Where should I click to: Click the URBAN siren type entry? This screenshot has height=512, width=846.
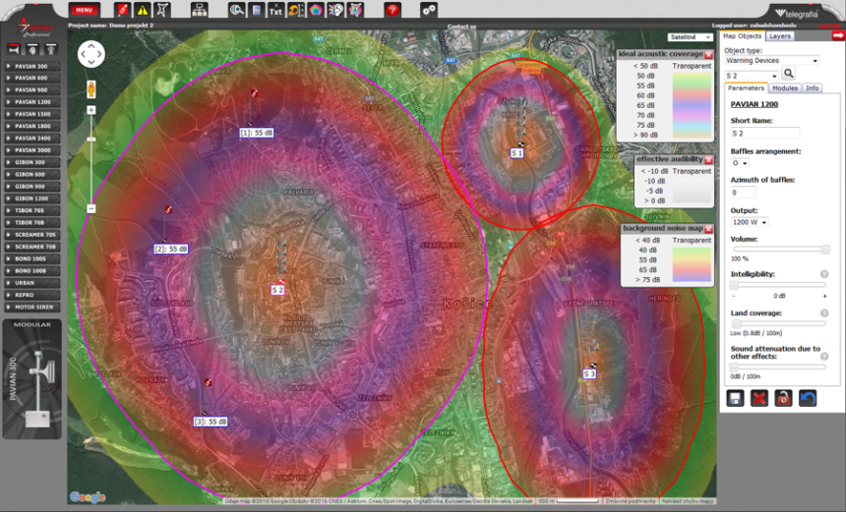[x=32, y=283]
